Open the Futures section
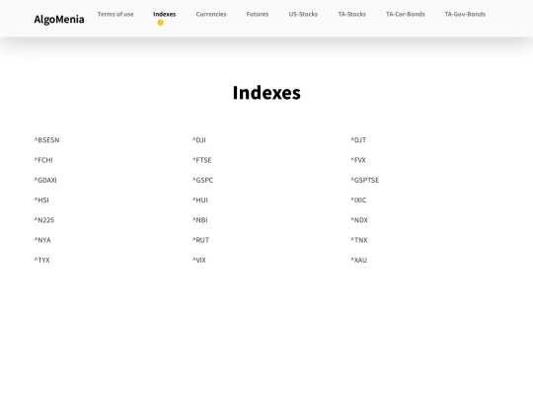 [258, 14]
